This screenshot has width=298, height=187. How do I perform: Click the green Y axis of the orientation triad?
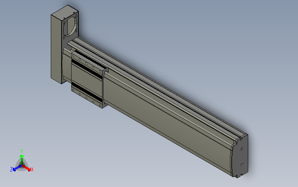click(x=22, y=159)
